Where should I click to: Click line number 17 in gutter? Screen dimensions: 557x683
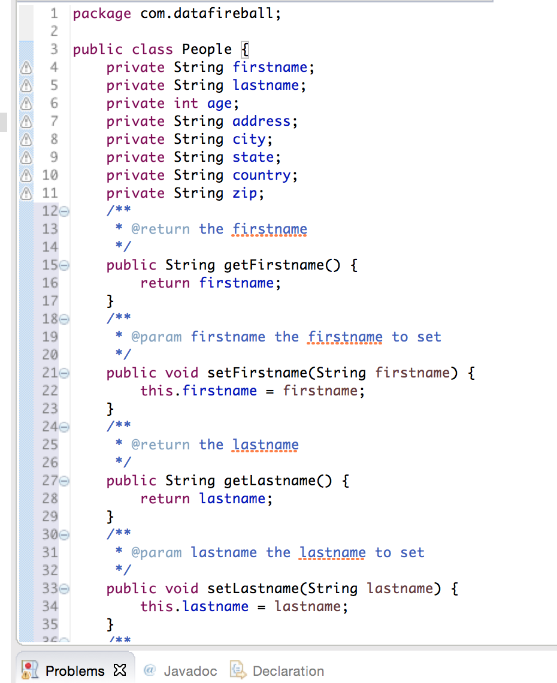pyautogui.click(x=50, y=301)
